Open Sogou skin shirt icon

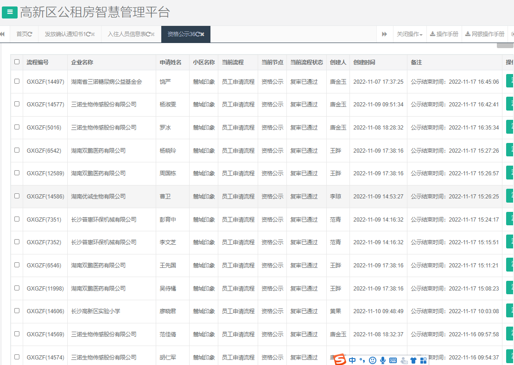click(413, 360)
